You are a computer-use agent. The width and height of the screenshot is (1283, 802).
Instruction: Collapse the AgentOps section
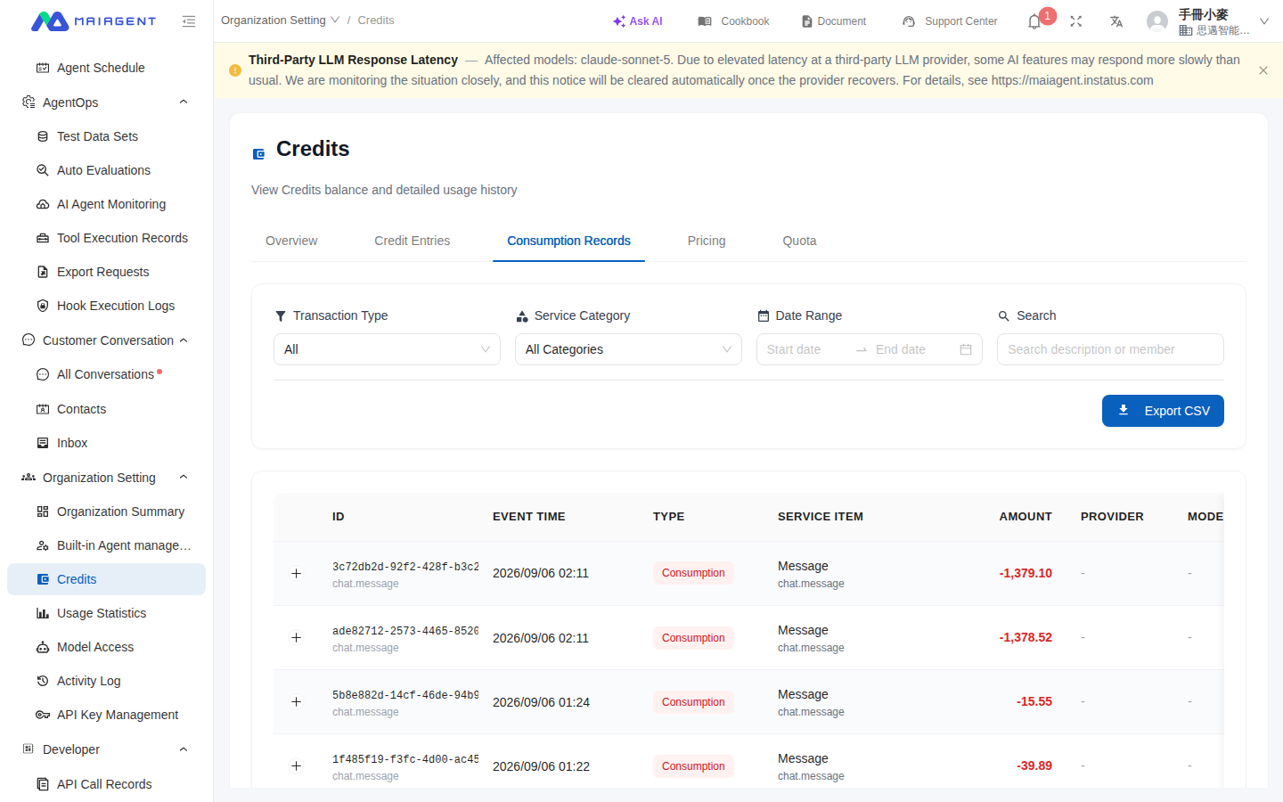(x=184, y=102)
